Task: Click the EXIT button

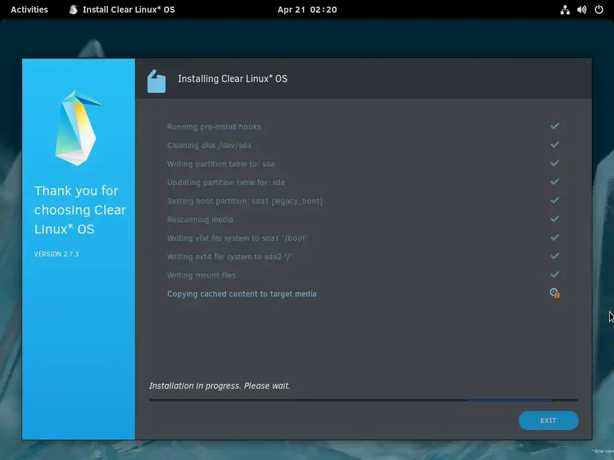Action: (x=548, y=420)
